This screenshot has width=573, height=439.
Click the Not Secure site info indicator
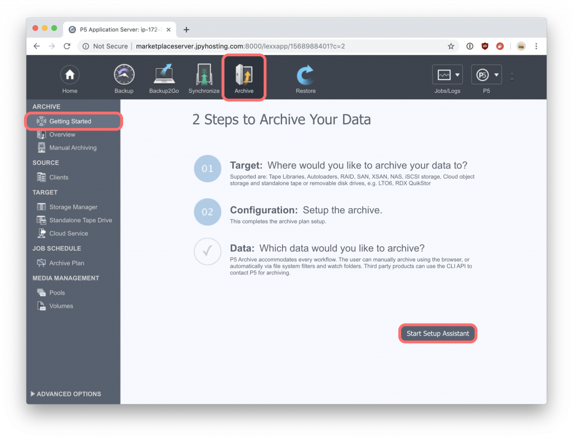[105, 46]
